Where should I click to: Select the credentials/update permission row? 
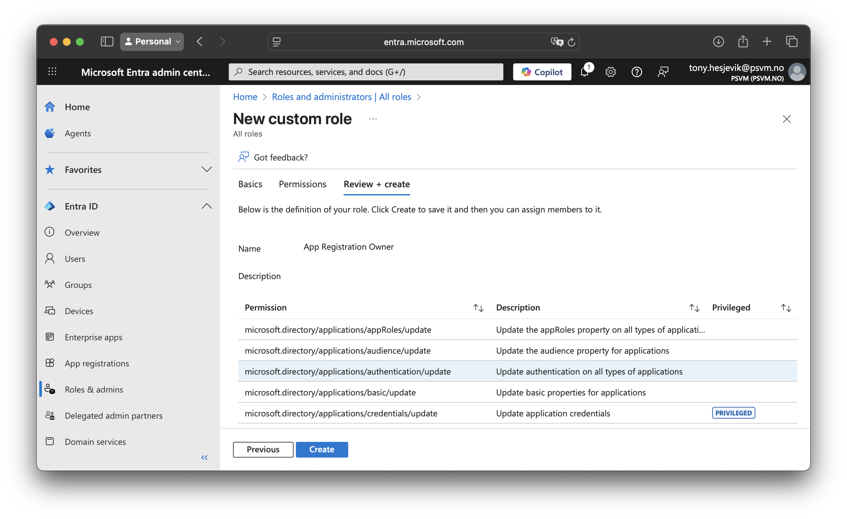(517, 413)
